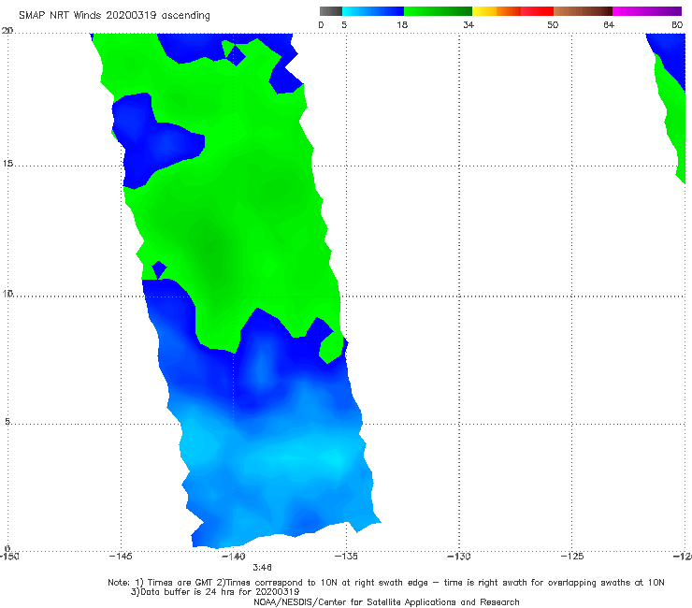692x608 pixels.
Task: Click the longitude axis label '-130'
Action: pos(459,557)
